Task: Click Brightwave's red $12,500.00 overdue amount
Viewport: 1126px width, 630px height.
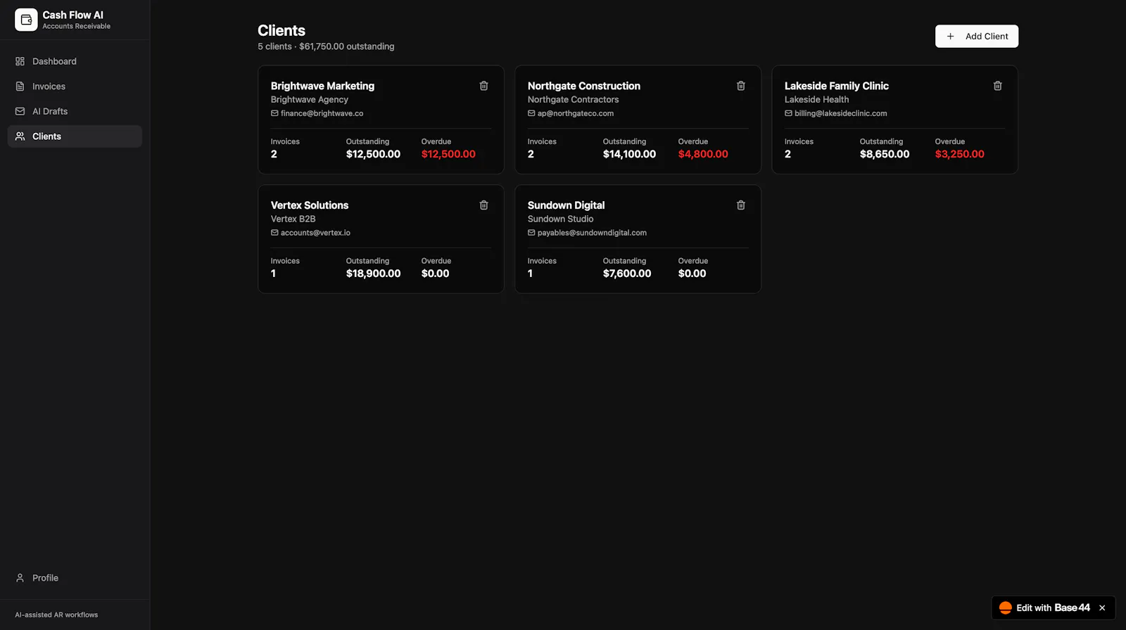Action: pos(448,154)
